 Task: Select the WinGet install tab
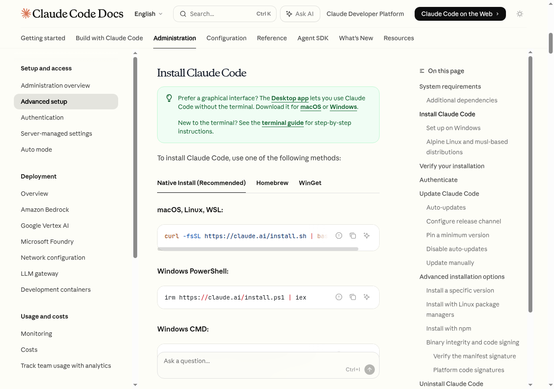click(x=310, y=183)
